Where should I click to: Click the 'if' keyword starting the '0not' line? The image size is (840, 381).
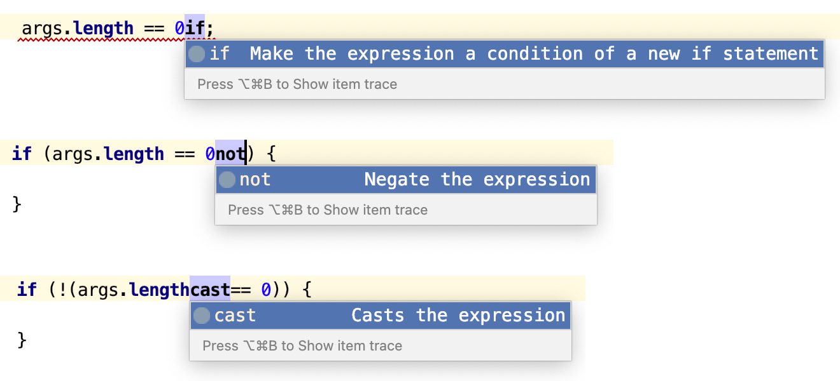pyautogui.click(x=22, y=154)
